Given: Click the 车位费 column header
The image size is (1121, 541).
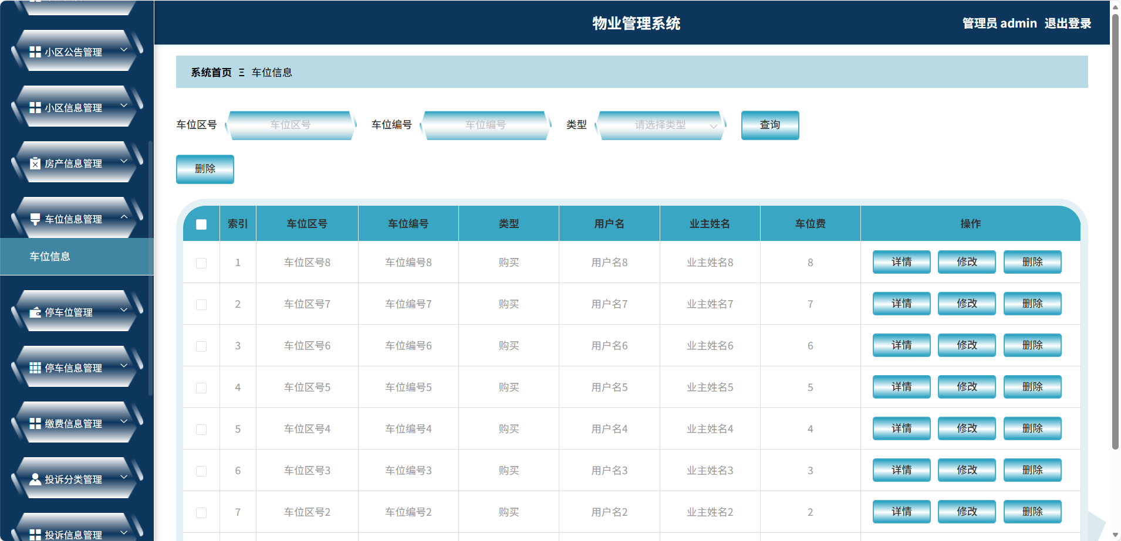Looking at the screenshot, I should (810, 224).
